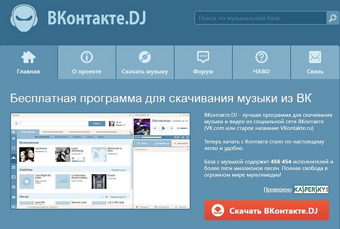This screenshot has width=340, height=229.
Task: Switch to Эквалайзер tab in player panel
Action: tap(181, 143)
